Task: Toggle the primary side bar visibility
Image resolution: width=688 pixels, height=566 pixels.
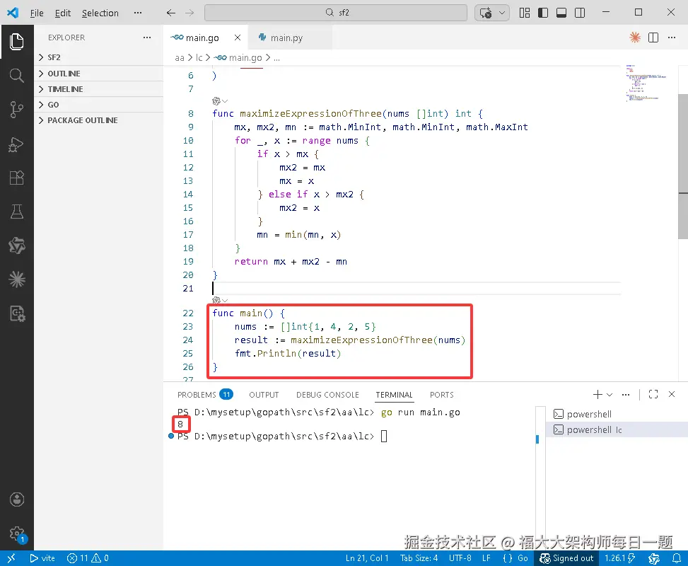Action: click(x=543, y=13)
